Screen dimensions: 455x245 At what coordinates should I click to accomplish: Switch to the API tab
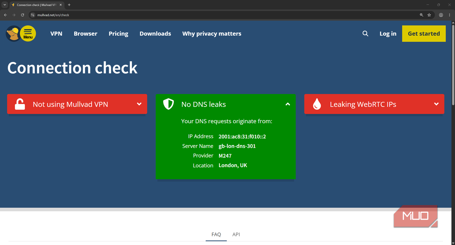(x=236, y=235)
